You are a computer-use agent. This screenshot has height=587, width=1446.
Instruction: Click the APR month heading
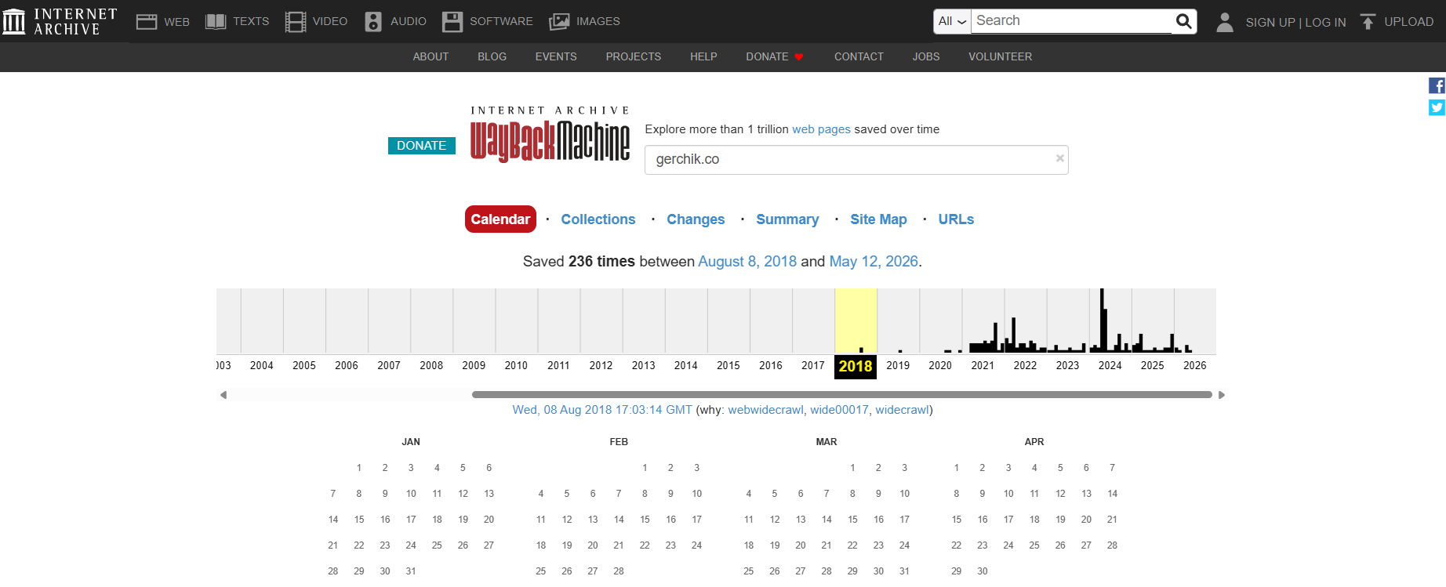[x=1034, y=442]
